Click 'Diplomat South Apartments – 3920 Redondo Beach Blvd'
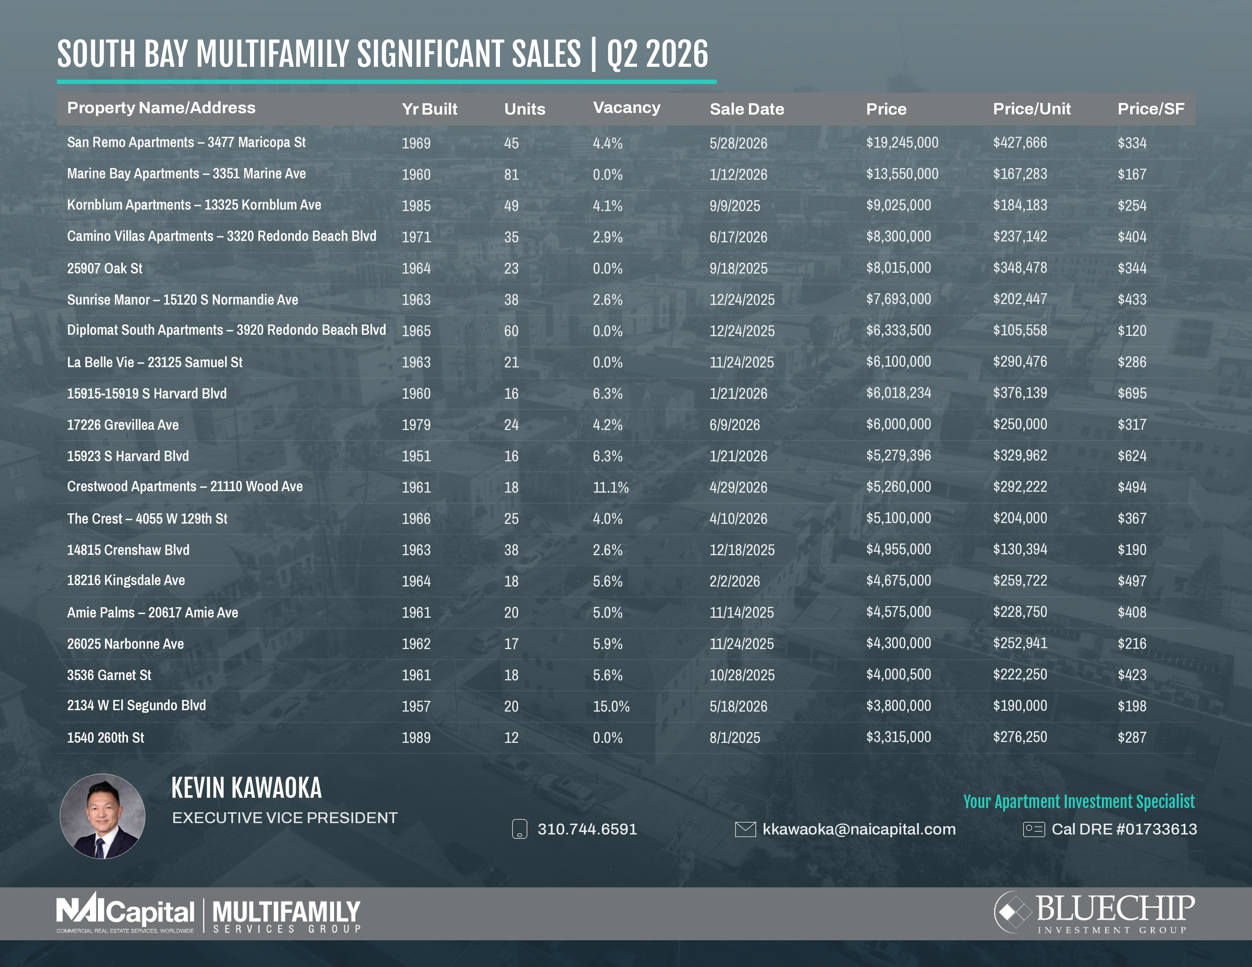The width and height of the screenshot is (1252, 967). click(x=226, y=330)
